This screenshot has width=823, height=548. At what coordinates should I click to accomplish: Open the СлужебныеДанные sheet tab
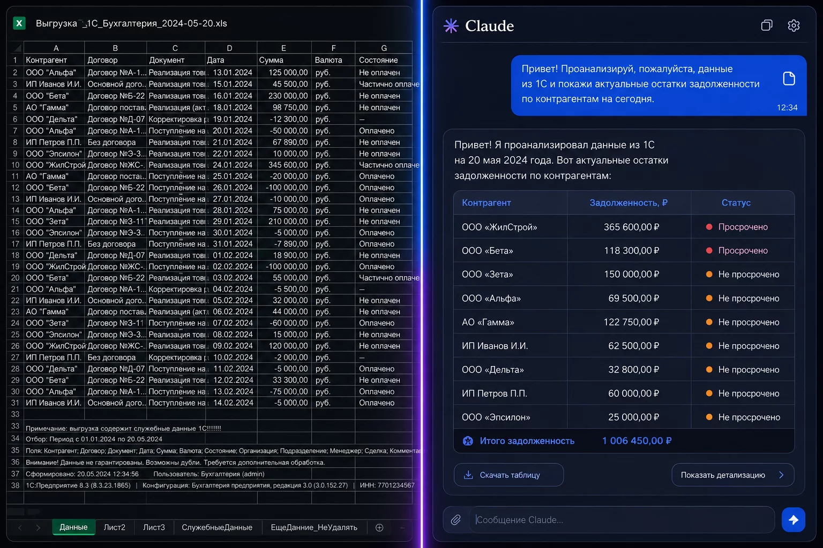(x=217, y=527)
